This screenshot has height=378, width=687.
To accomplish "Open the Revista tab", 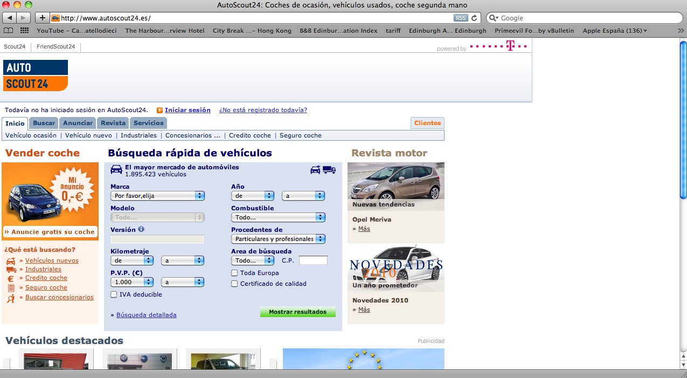I will [113, 123].
